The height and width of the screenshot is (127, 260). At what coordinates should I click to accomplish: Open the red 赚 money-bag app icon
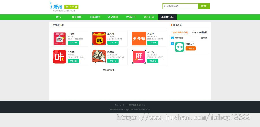pyautogui.click(x=99, y=39)
